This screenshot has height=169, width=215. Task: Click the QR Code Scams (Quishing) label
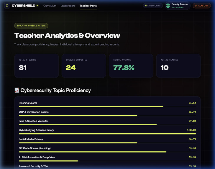click(x=35, y=148)
